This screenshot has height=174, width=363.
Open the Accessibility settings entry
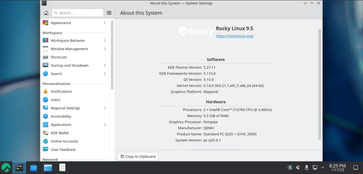[74, 116]
